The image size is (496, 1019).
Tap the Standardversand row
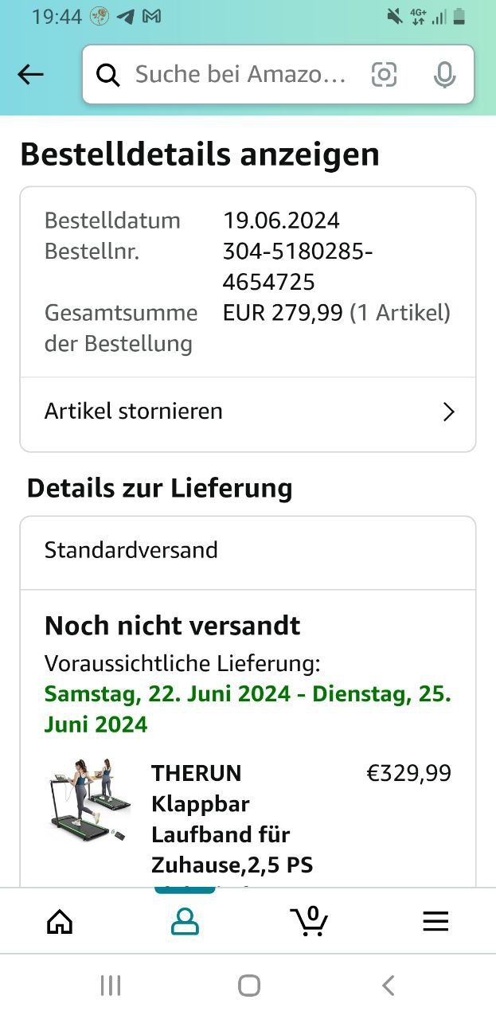pyautogui.click(x=248, y=551)
